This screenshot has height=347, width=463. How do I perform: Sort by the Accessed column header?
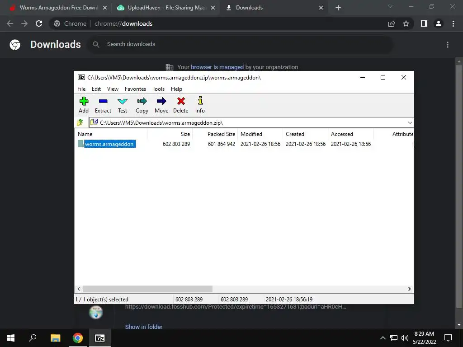(350, 134)
